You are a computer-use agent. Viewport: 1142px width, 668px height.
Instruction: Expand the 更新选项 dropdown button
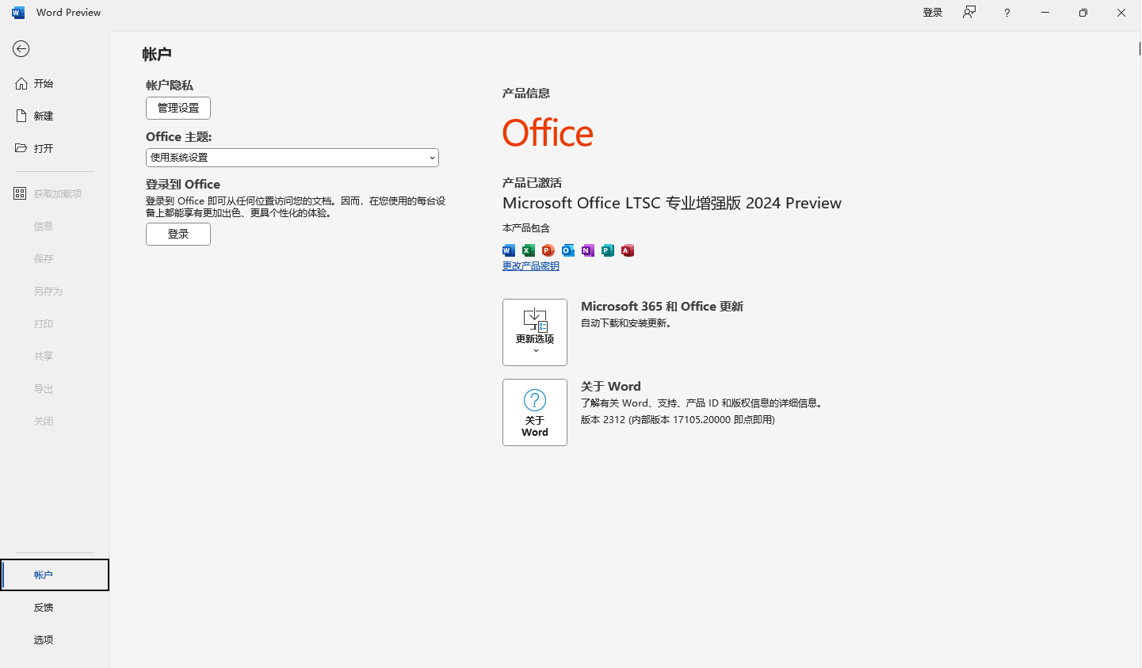point(535,332)
